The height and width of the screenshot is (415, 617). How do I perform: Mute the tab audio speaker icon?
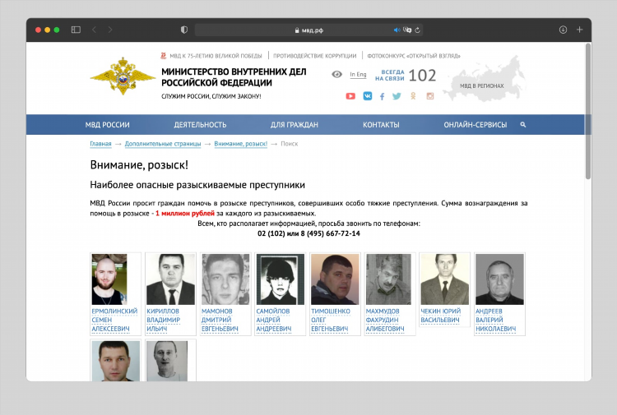397,30
